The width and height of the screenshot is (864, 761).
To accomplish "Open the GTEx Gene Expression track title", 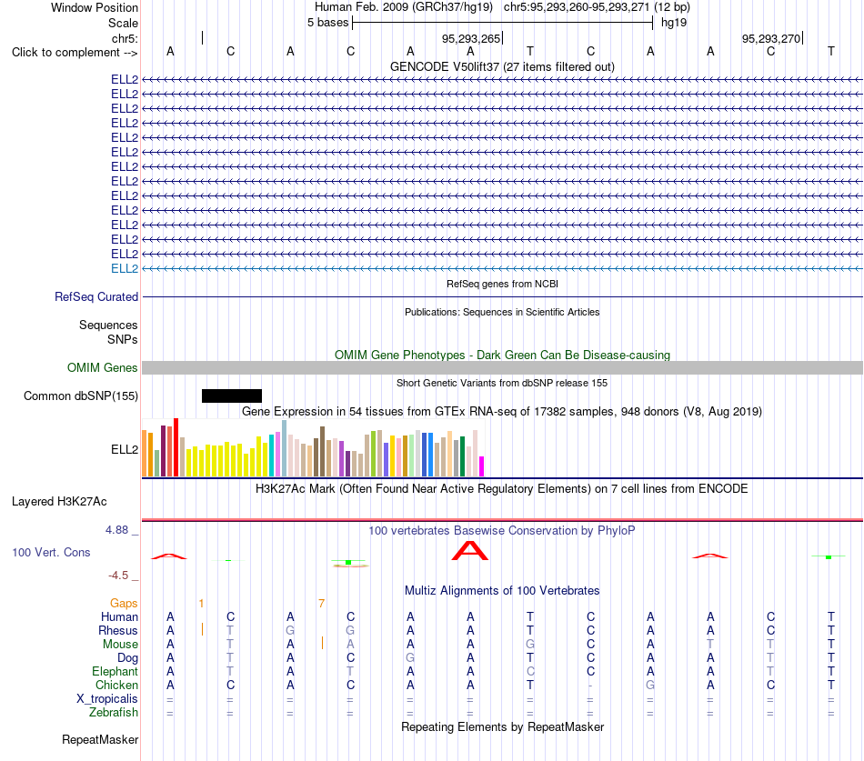I will 502,411.
